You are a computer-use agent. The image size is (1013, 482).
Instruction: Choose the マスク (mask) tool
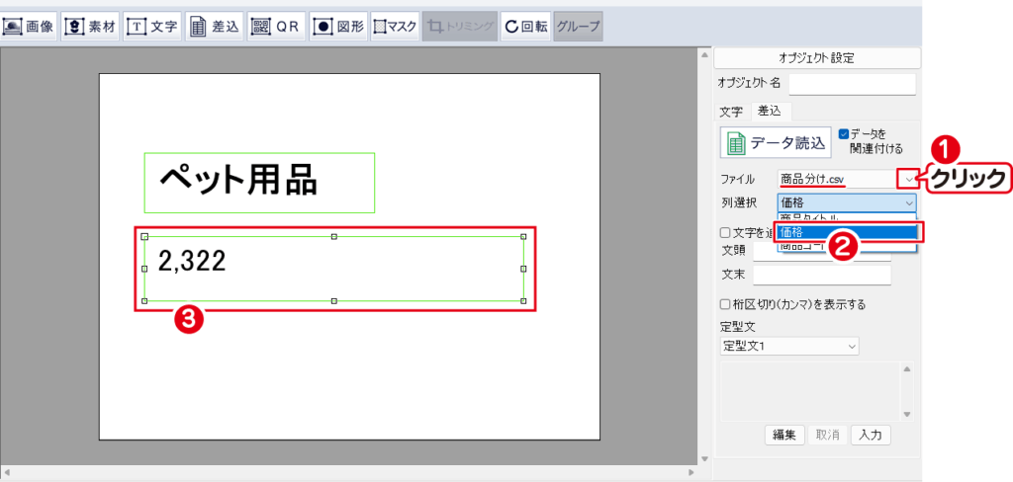395,27
